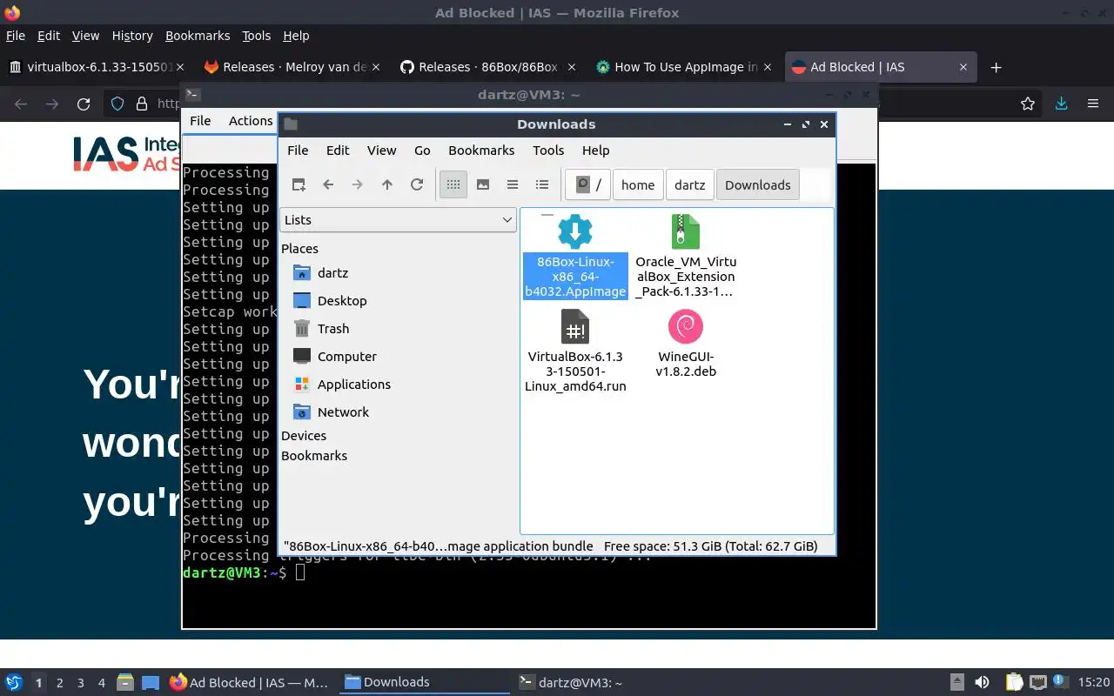Click the Firefox tracking protection shield
This screenshot has height=696, width=1114.
pyautogui.click(x=117, y=104)
